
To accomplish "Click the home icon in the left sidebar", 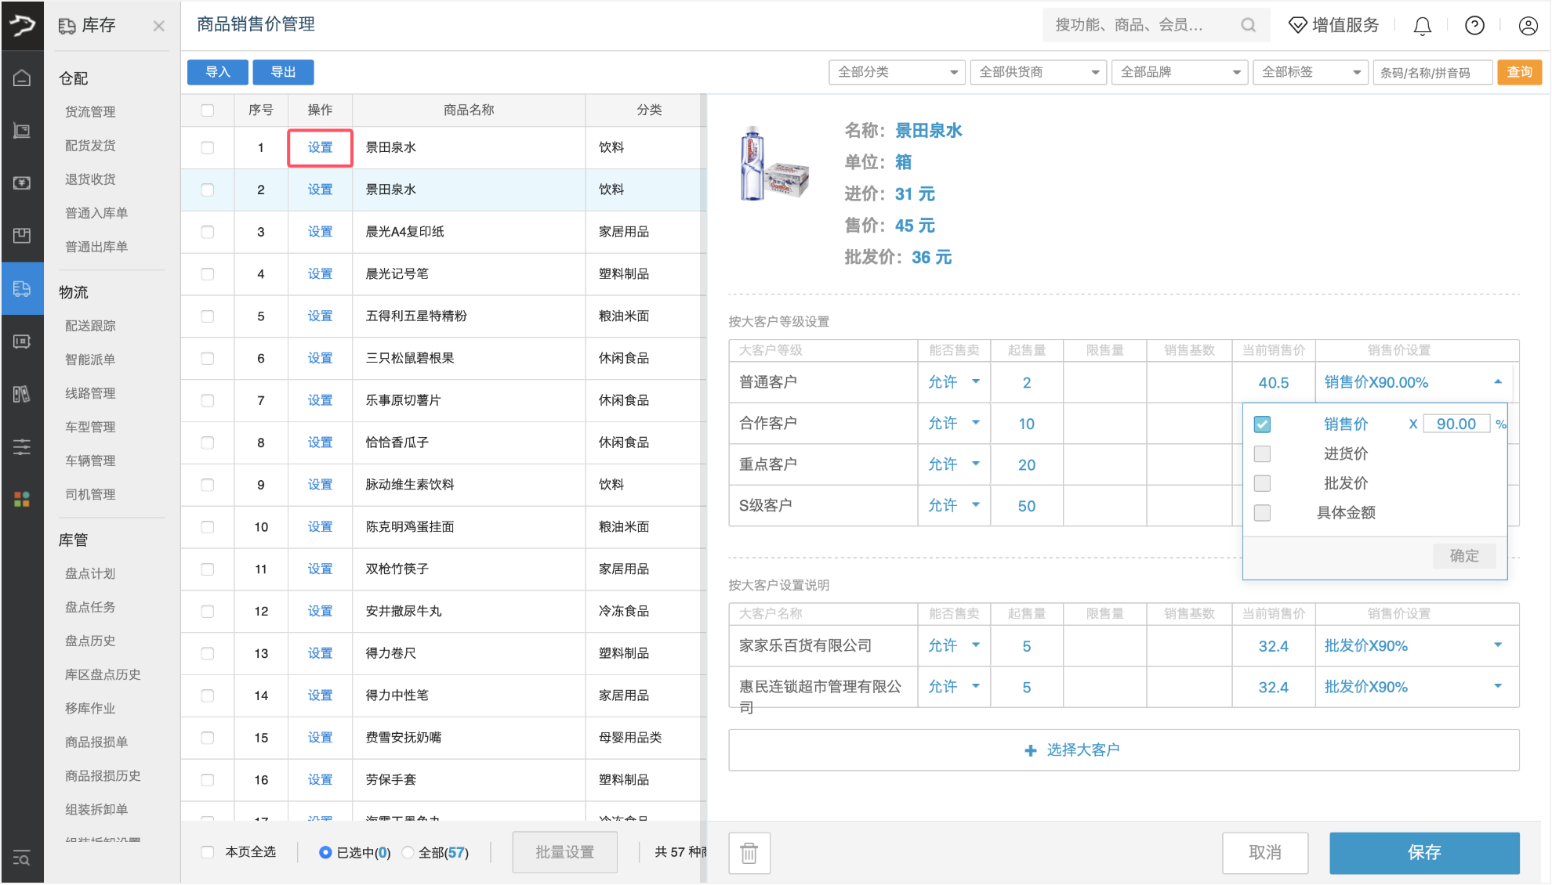I will point(22,78).
